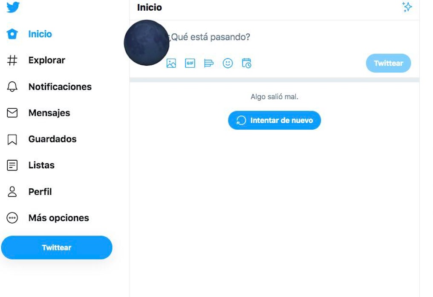Open the poll creation icon

pos(209,63)
